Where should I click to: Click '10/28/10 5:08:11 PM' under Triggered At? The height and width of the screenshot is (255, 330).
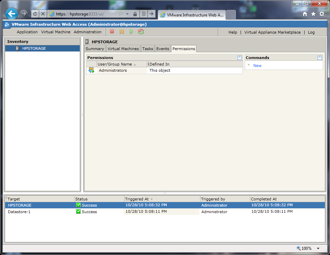[x=146, y=211]
